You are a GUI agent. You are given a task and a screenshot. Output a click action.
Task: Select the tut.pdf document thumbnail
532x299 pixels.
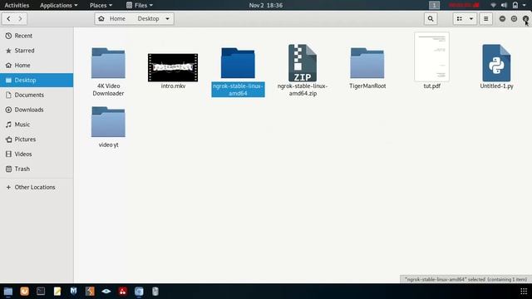pyautogui.click(x=431, y=57)
